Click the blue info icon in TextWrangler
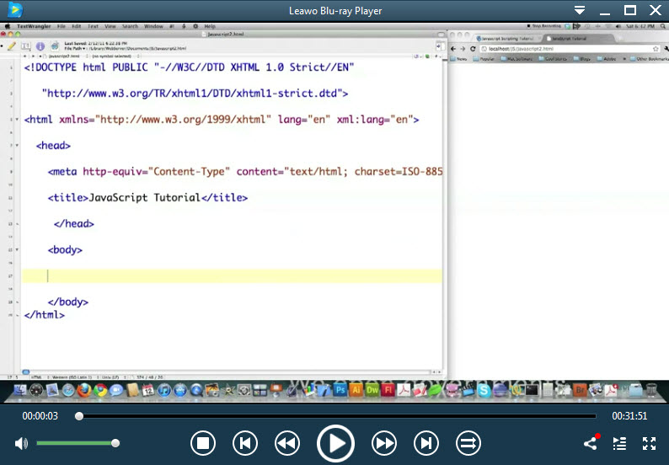The height and width of the screenshot is (465, 669). coord(40,46)
